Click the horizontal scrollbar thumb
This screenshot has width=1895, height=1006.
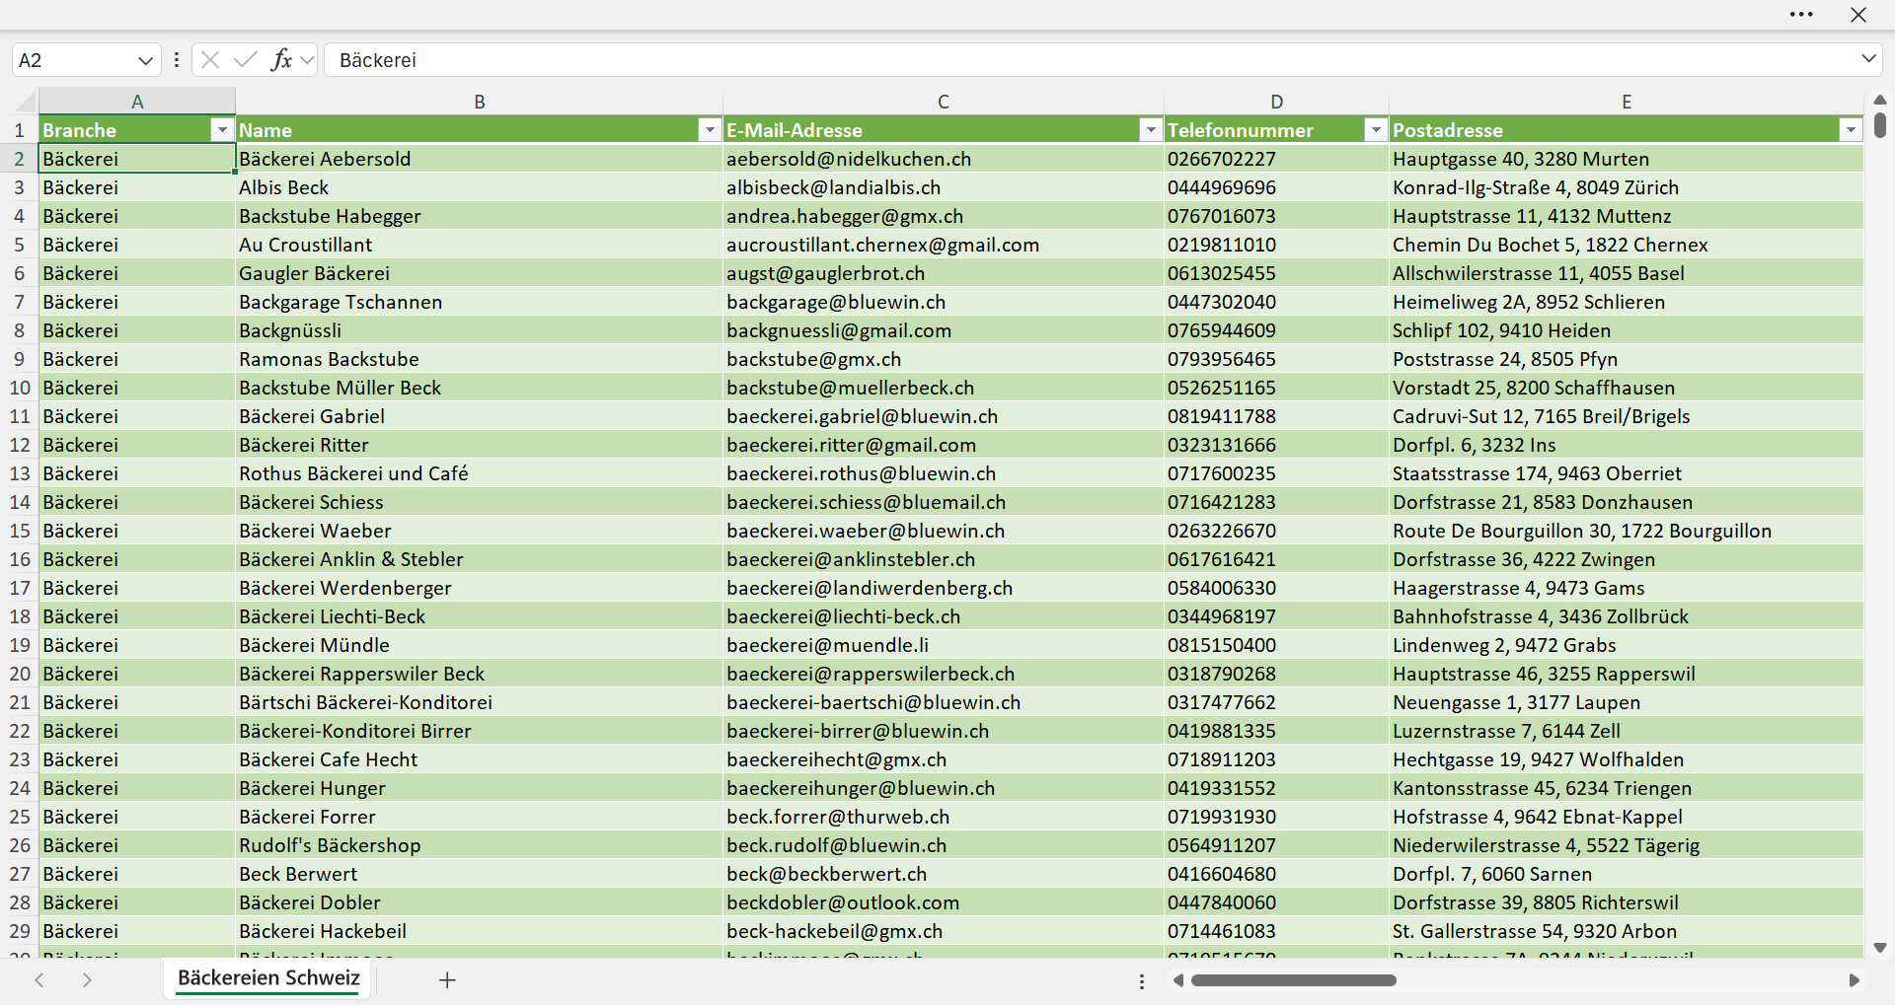coord(1293,980)
